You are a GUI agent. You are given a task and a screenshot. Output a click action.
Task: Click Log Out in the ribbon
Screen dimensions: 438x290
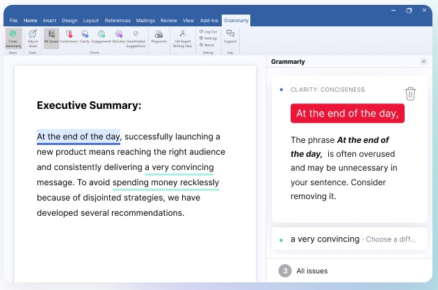pos(208,32)
